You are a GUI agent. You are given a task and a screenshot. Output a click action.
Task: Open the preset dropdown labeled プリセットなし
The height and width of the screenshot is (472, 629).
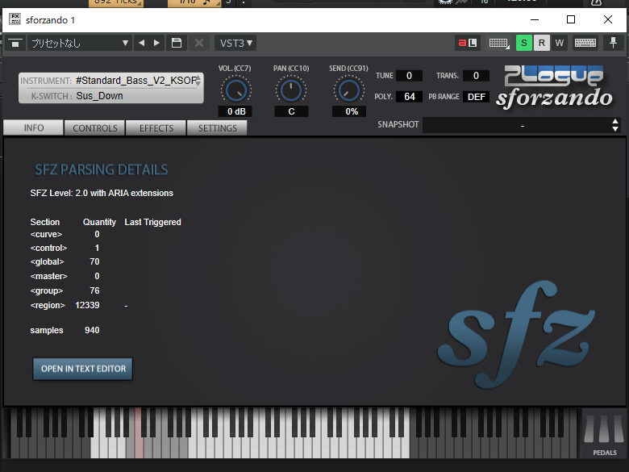tap(80, 43)
